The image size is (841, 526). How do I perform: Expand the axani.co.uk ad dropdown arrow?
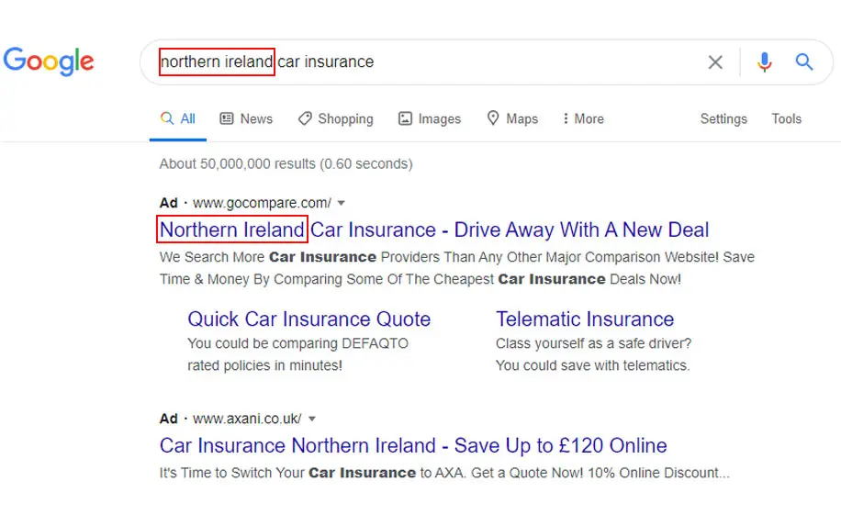[x=312, y=419]
